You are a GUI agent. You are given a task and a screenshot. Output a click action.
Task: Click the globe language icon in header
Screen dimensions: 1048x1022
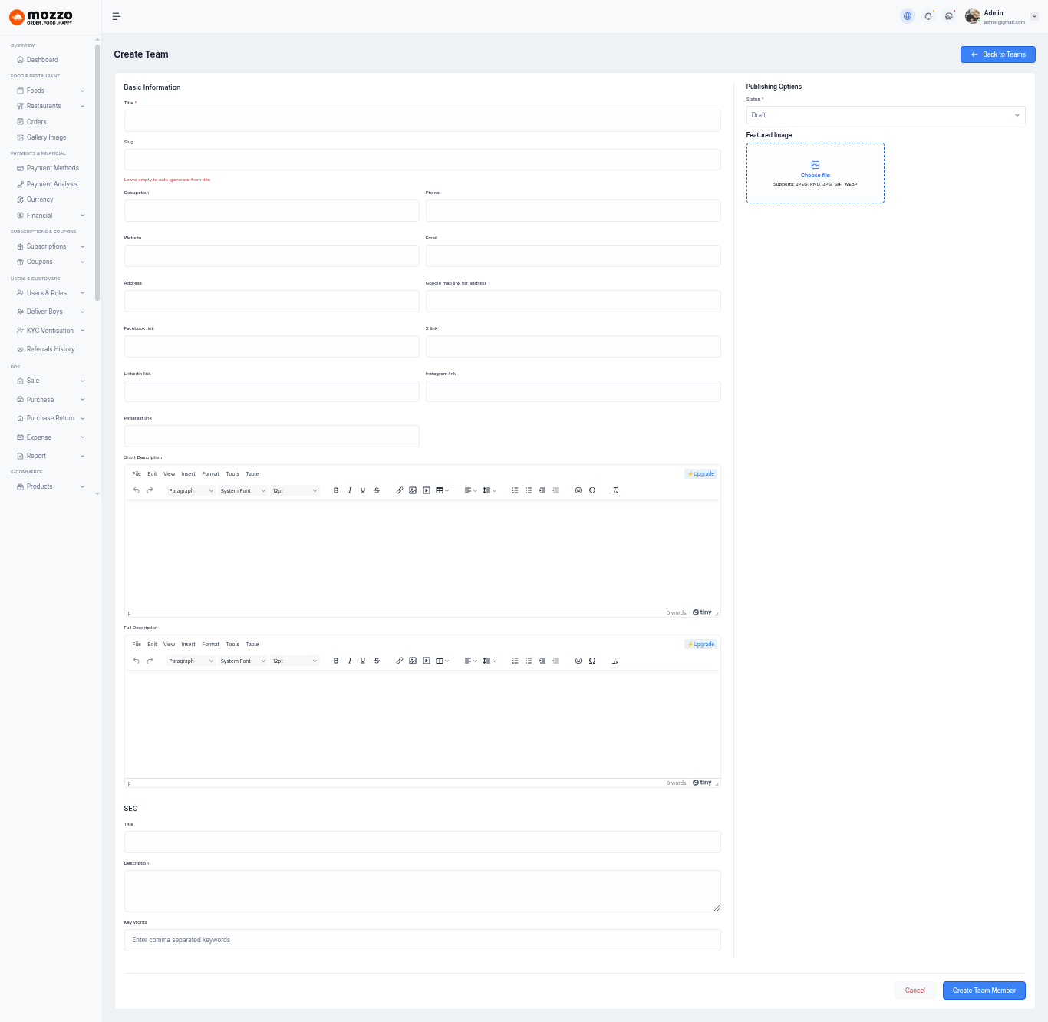tap(908, 16)
